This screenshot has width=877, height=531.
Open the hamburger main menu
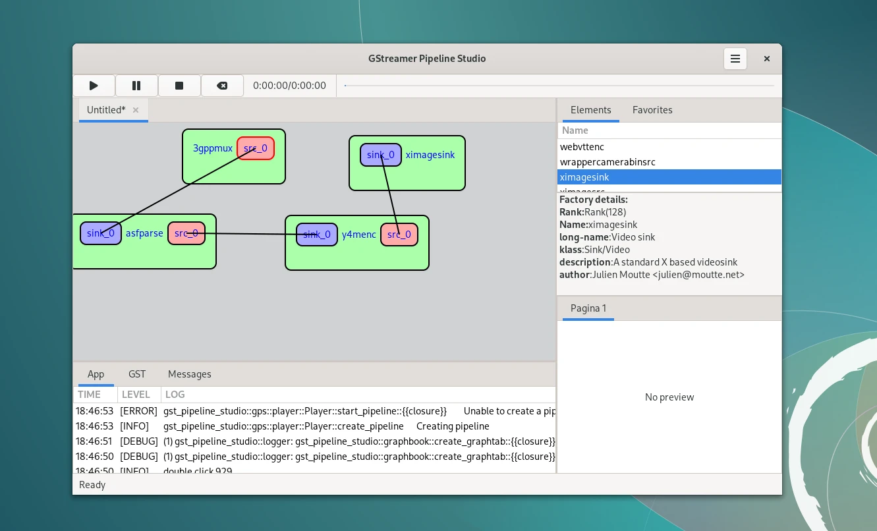click(735, 59)
